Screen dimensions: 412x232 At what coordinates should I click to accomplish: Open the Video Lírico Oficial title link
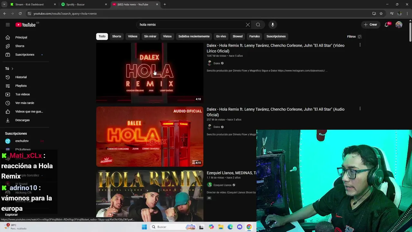point(276,48)
